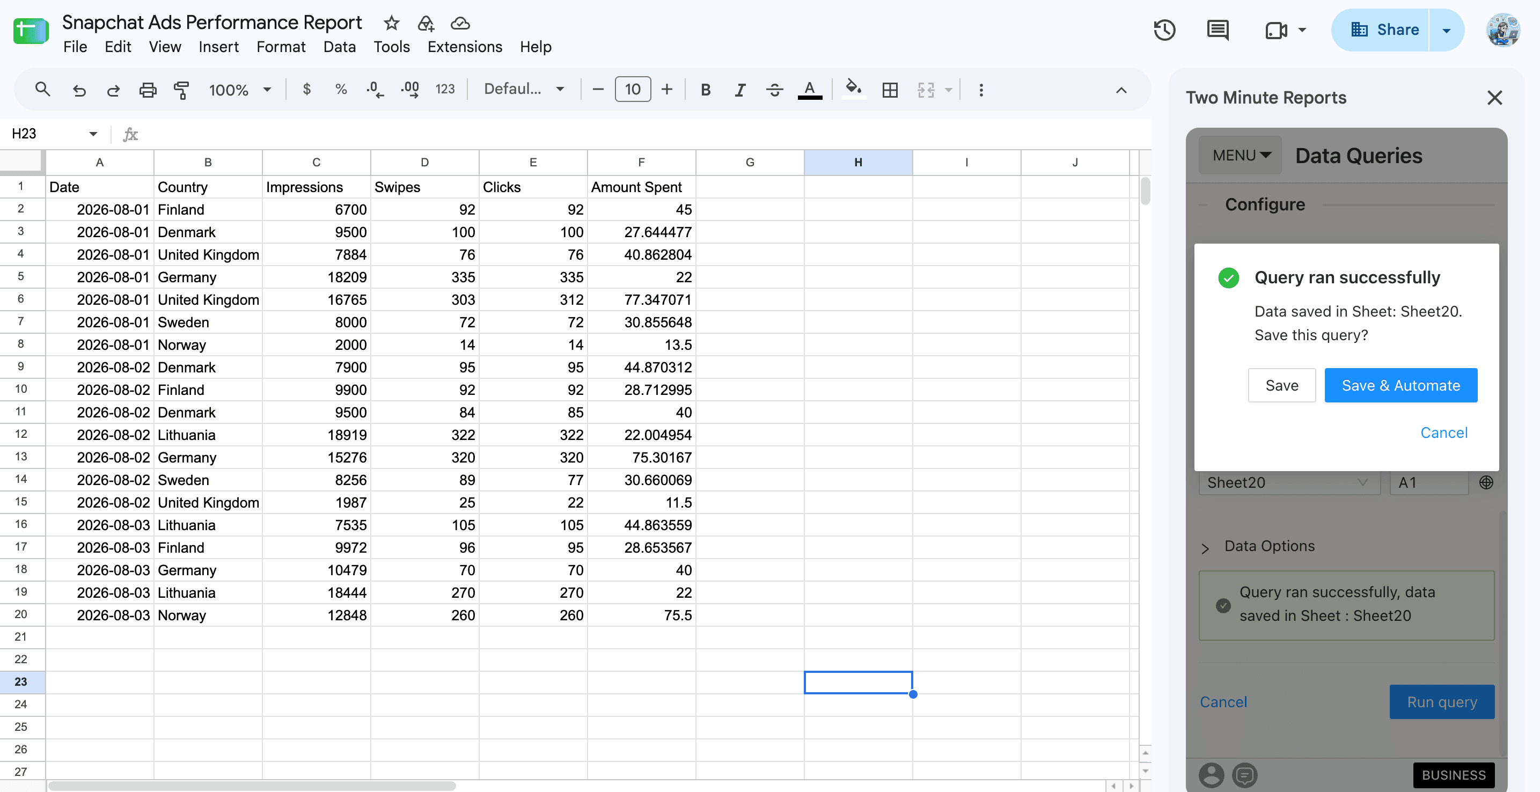This screenshot has width=1540, height=792.
Task: Open number format 123 menu
Action: click(445, 90)
